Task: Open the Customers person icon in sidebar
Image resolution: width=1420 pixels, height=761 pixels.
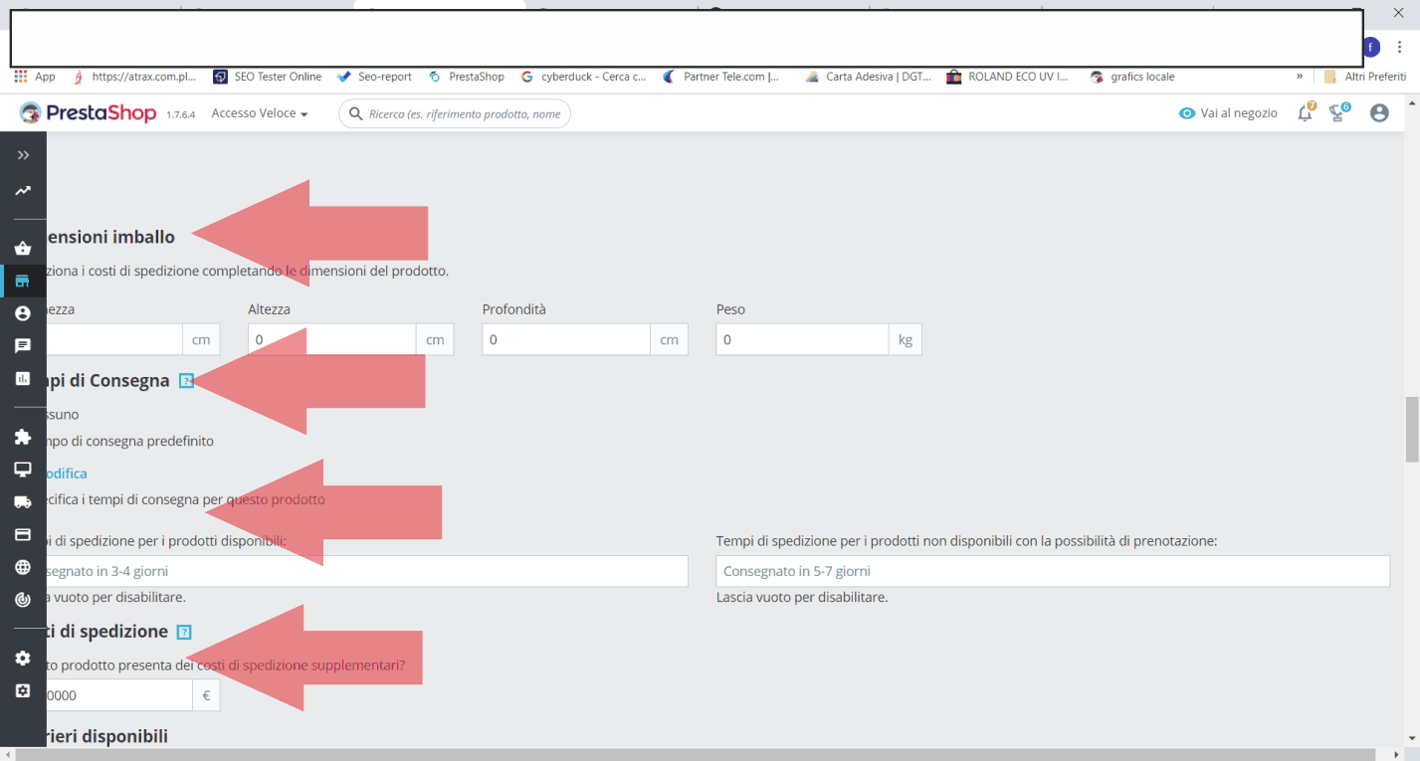Action: click(x=23, y=313)
